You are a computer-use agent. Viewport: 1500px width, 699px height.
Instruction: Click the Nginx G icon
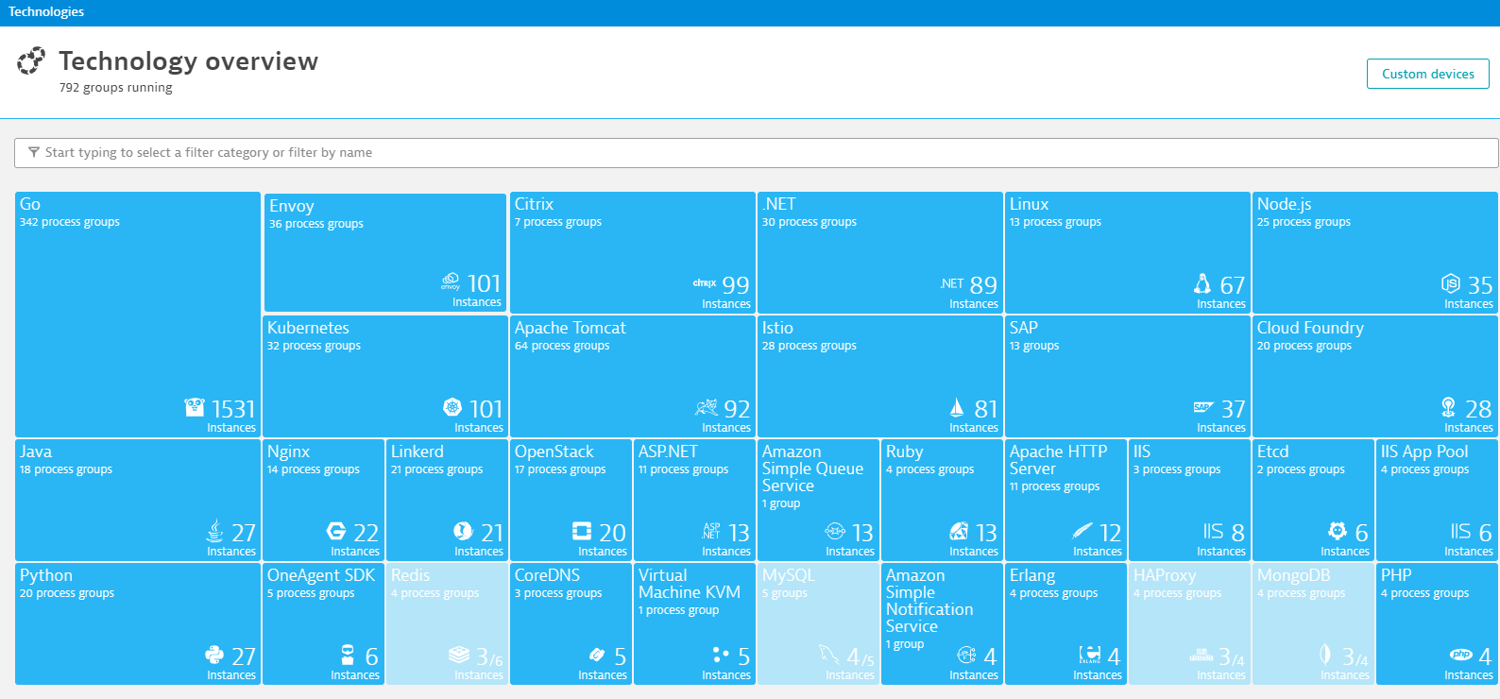(336, 531)
